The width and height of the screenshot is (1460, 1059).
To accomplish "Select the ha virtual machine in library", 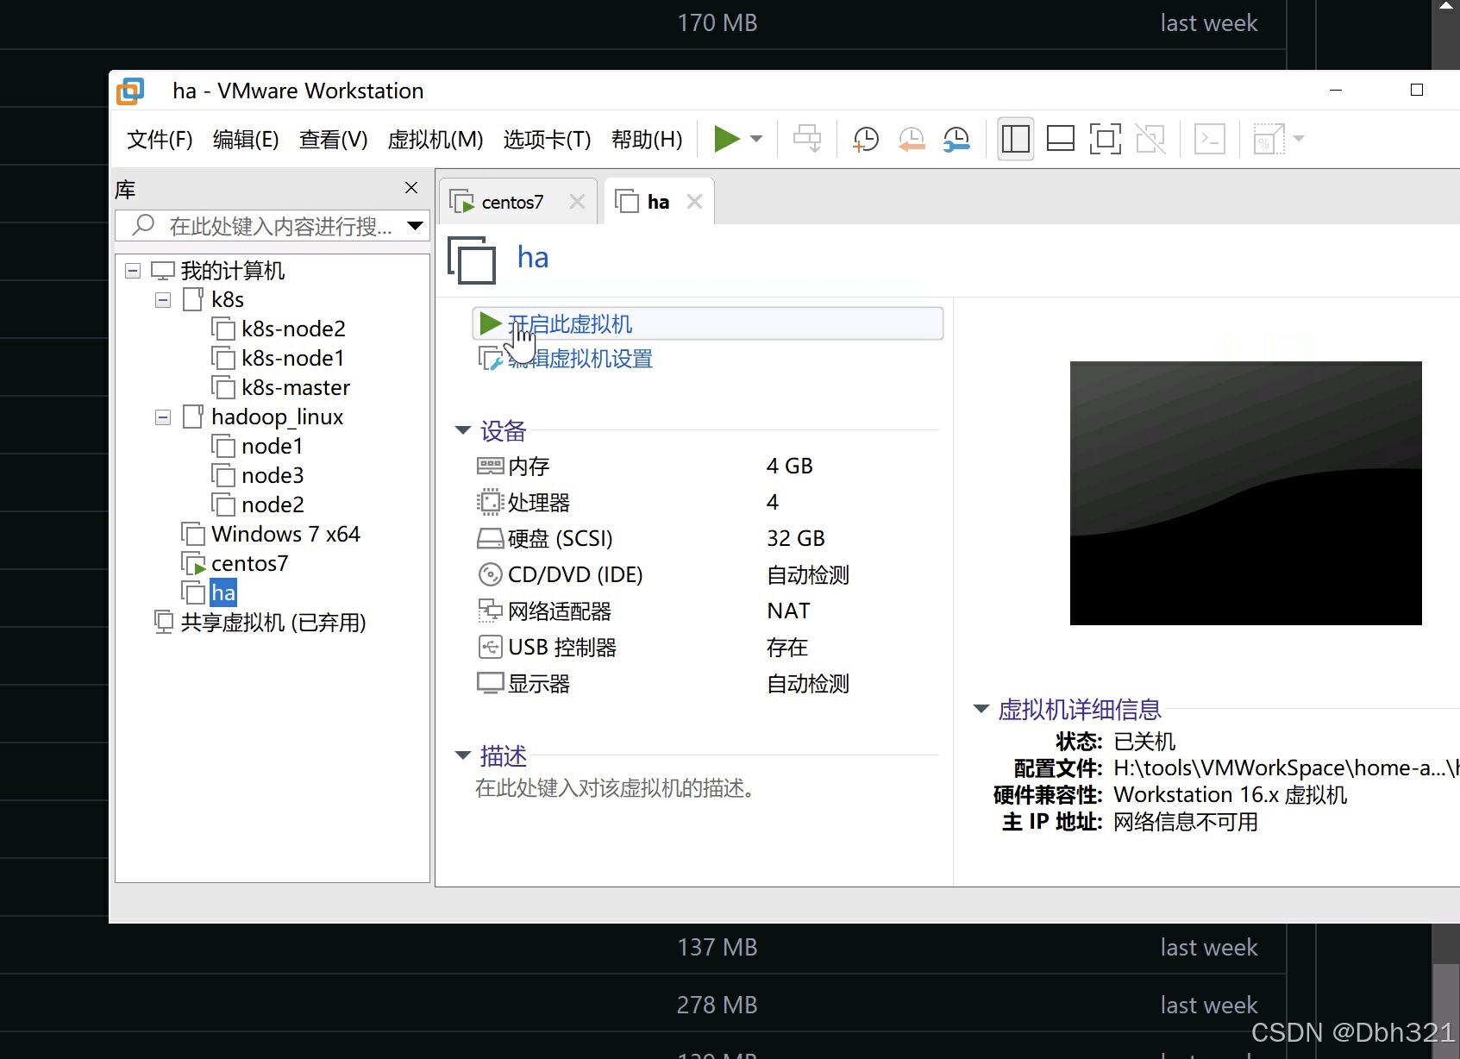I will coord(222,592).
